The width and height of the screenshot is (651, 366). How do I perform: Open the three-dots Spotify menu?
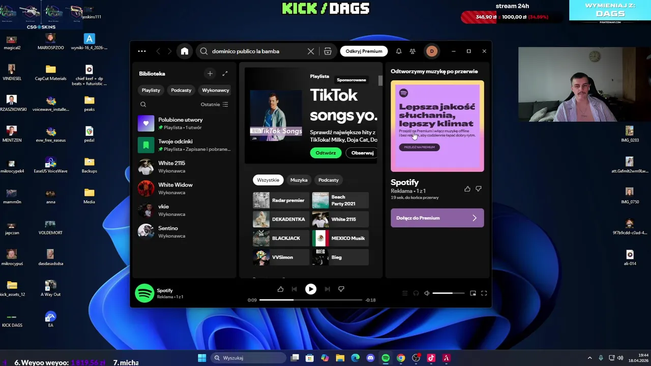[x=142, y=51]
